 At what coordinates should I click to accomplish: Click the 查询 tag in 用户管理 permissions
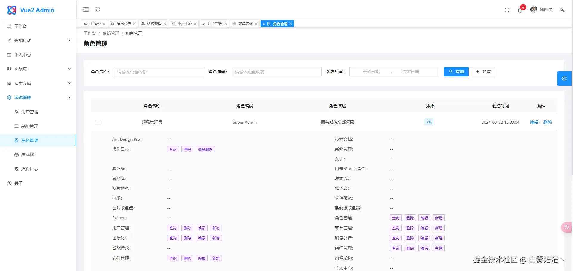tap(173, 228)
